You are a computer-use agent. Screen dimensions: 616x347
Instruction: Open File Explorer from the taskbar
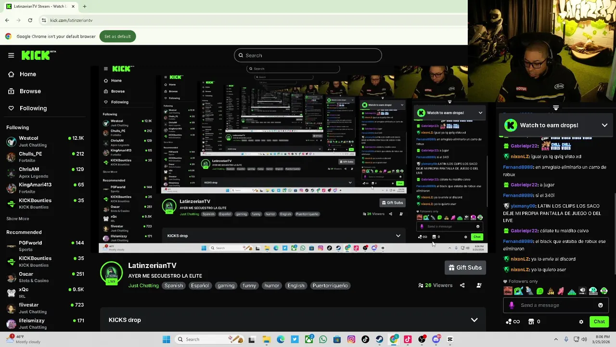267,339
